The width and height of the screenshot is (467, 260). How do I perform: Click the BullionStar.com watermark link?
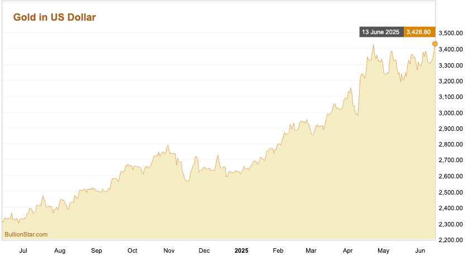26,234
